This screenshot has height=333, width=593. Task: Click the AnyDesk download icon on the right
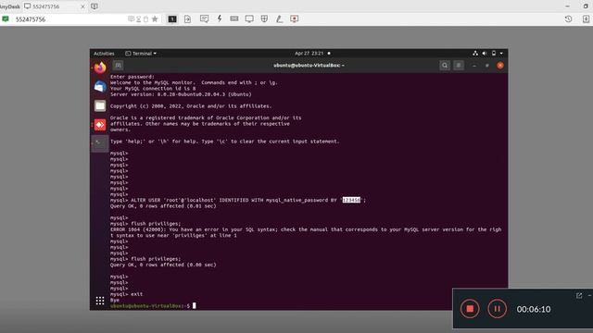click(586, 18)
